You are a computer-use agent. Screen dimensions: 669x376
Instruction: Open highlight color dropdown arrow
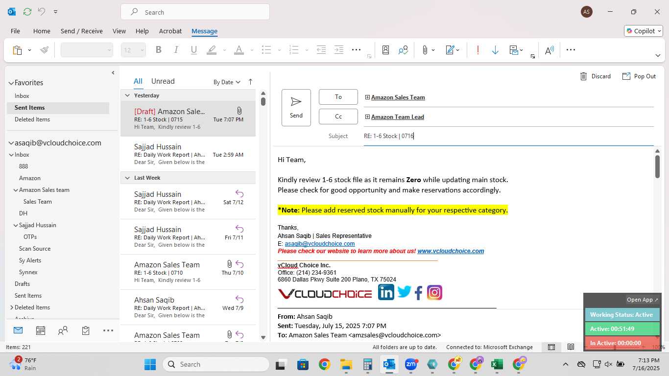click(x=224, y=50)
